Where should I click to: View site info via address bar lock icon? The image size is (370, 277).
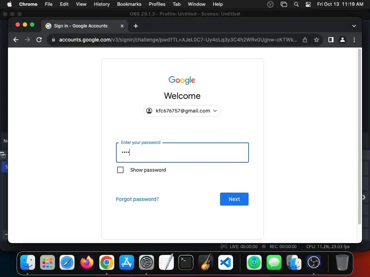coord(53,40)
